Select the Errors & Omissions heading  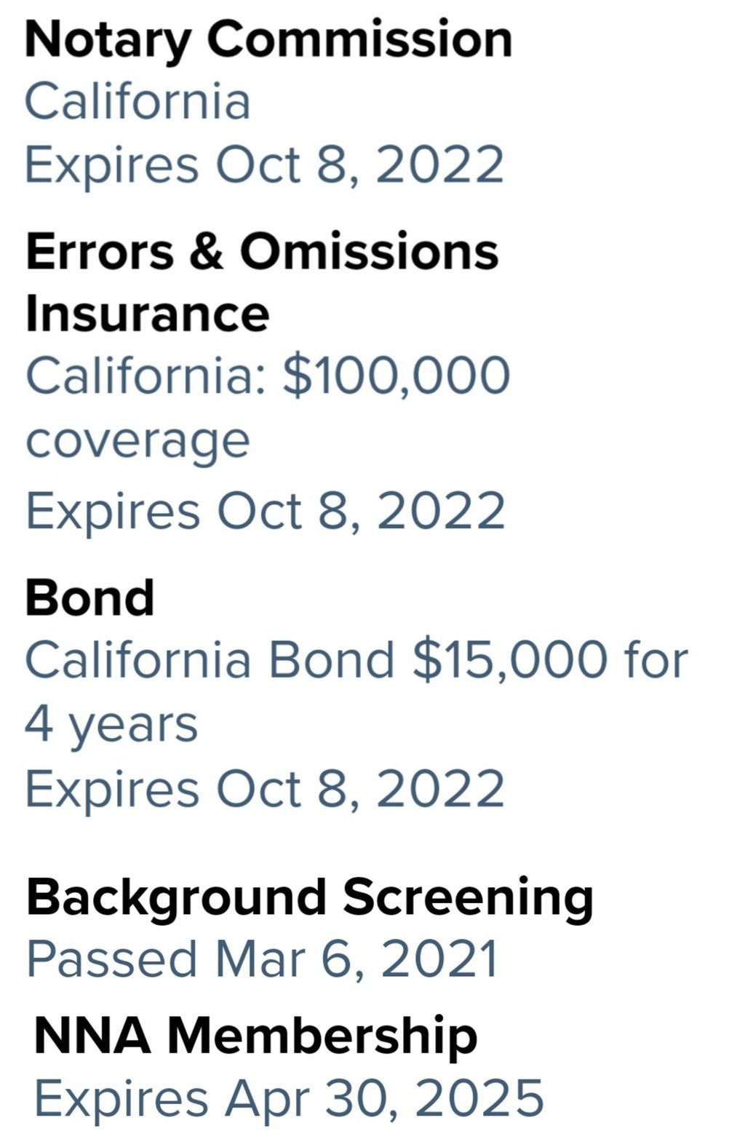click(x=262, y=251)
